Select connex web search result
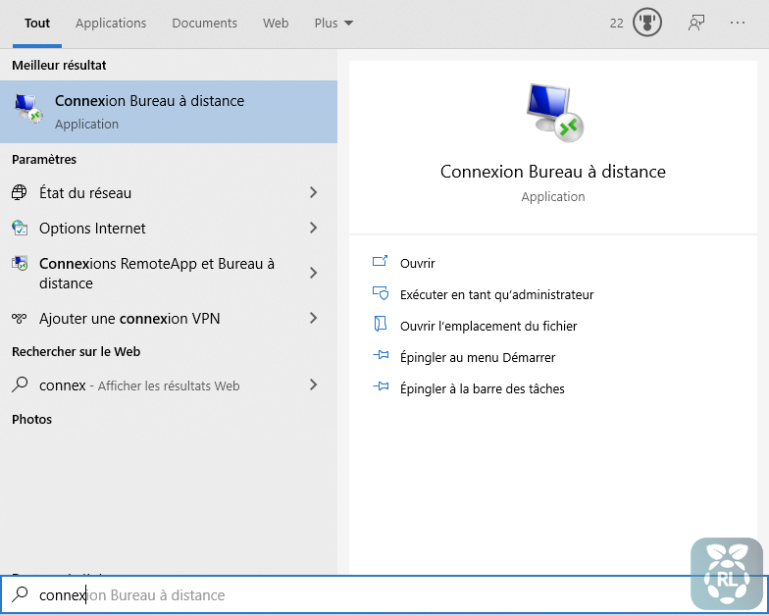769x616 pixels. [169, 385]
